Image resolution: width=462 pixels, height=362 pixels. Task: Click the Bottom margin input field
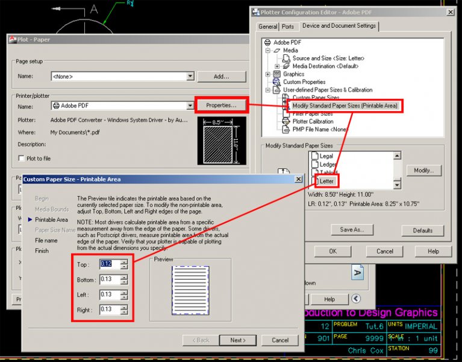[x=110, y=279]
